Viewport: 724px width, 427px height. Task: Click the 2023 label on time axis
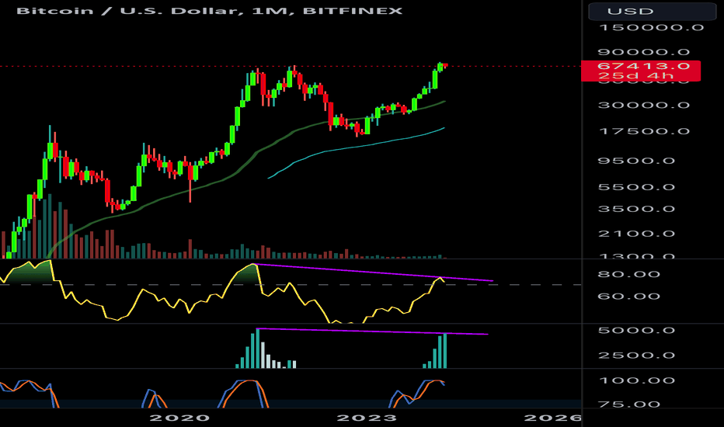tap(367, 418)
